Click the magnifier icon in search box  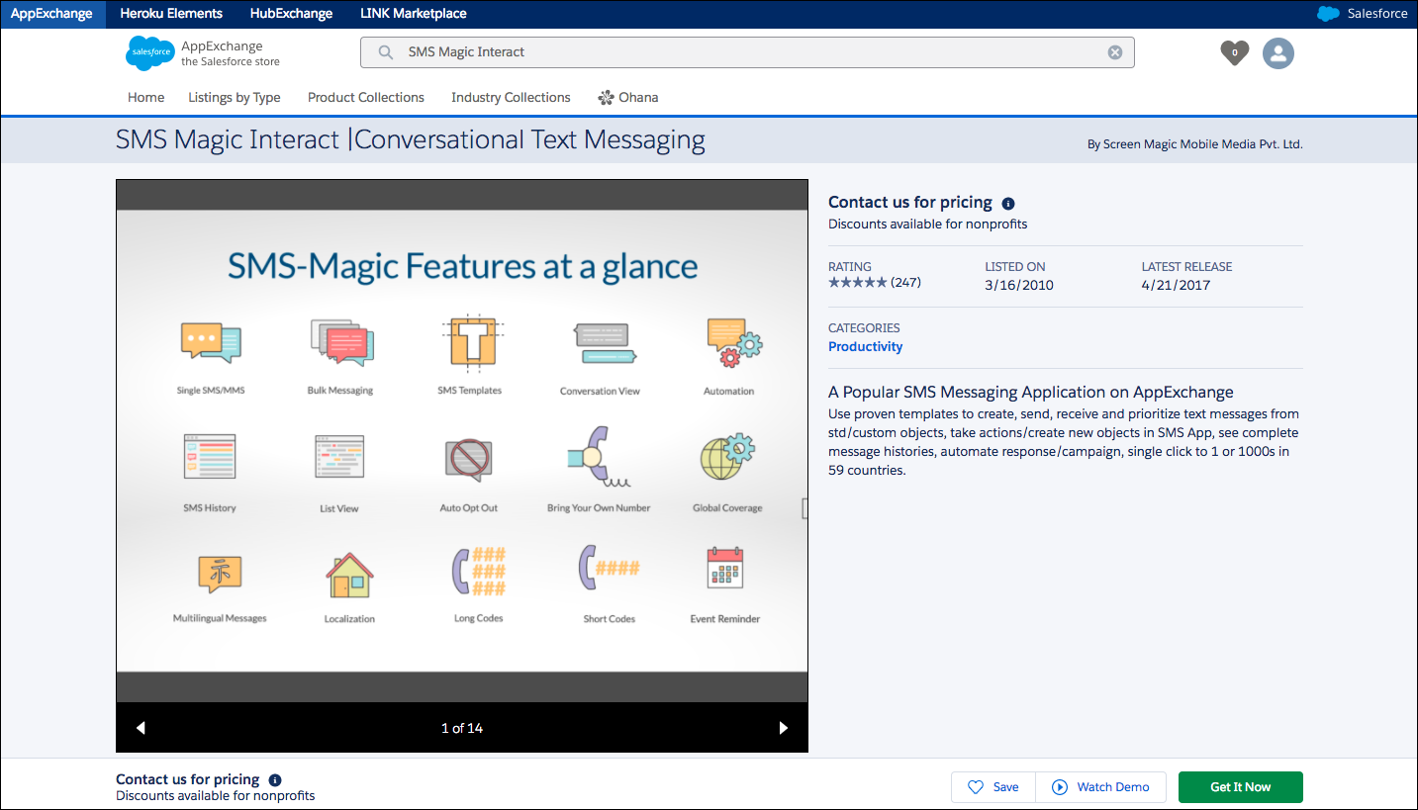[386, 52]
